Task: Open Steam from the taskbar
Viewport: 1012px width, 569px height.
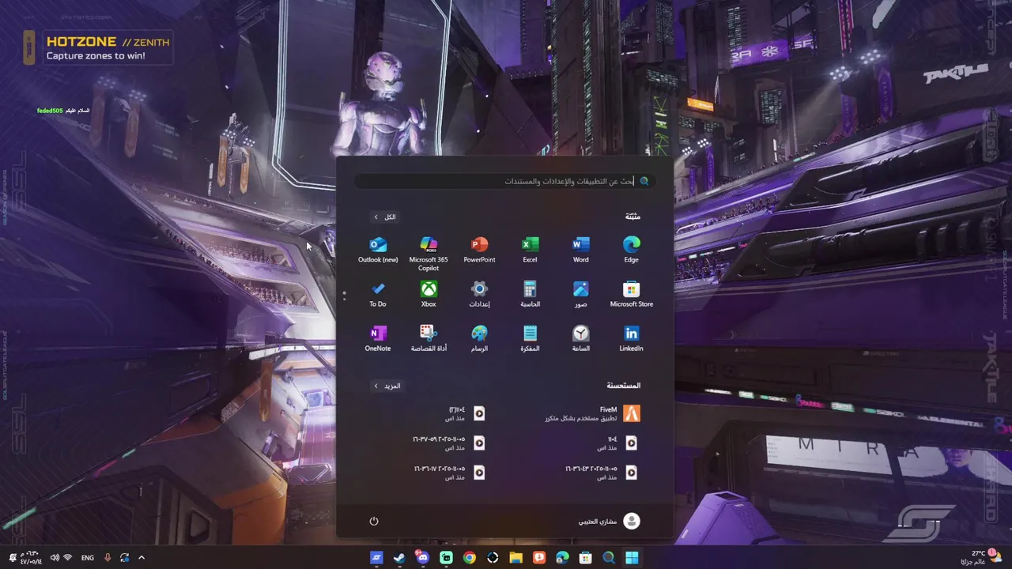Action: point(399,557)
